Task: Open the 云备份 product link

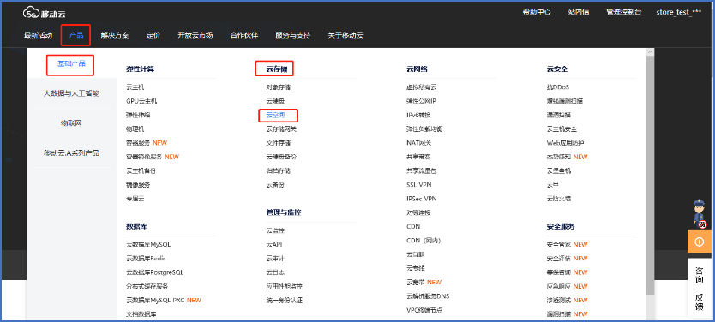Action: coord(275,185)
